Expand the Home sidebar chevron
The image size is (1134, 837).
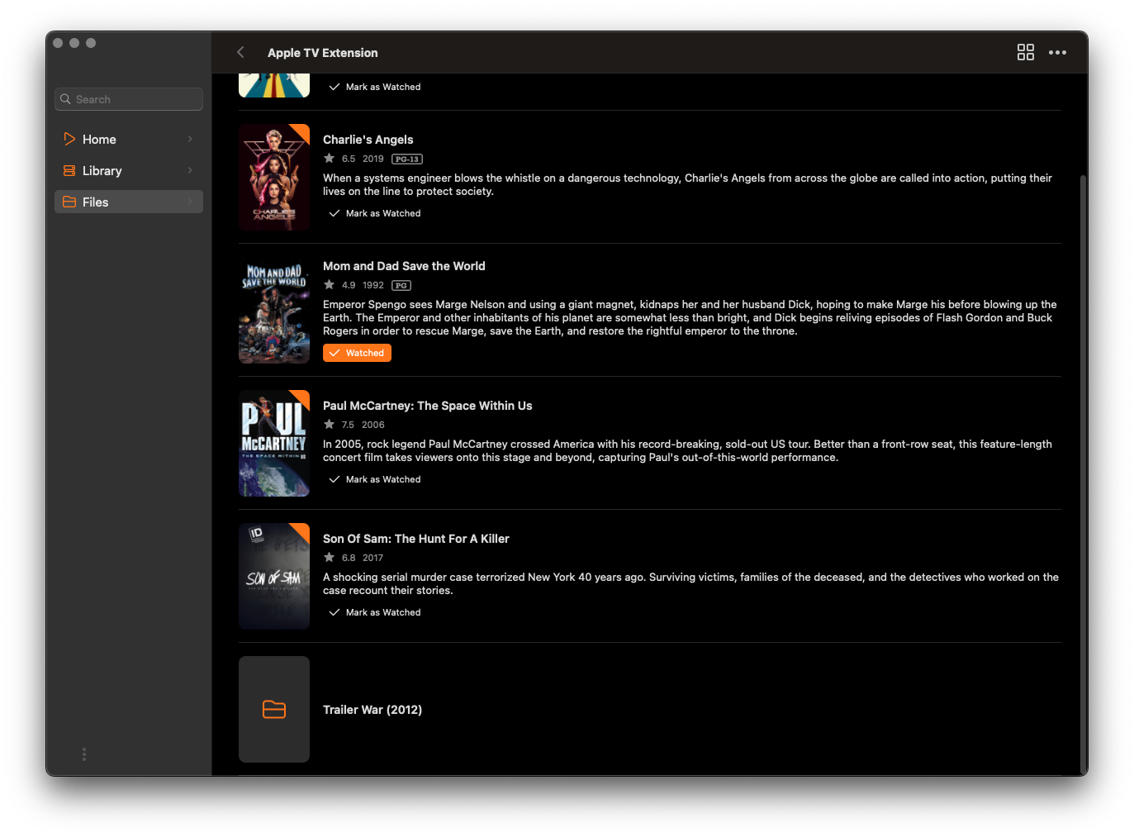pyautogui.click(x=190, y=139)
